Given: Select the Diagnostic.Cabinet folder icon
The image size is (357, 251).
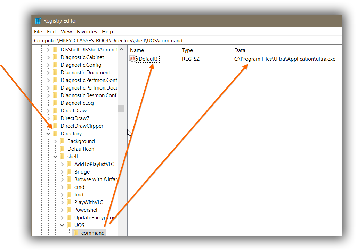Looking at the screenshot, I should point(55,57).
